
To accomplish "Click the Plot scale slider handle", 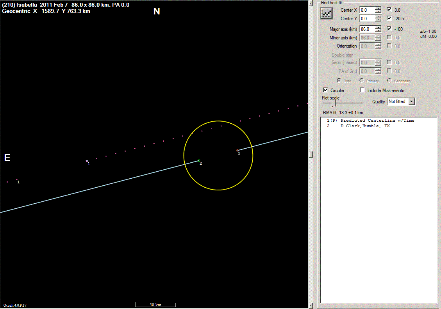I will click(334, 104).
